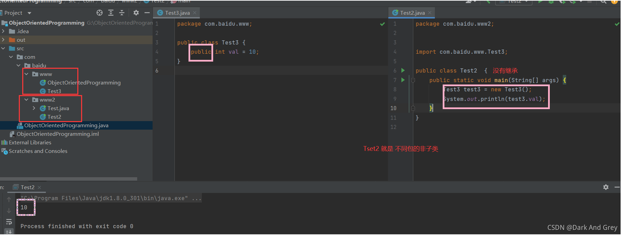Image resolution: width=623 pixels, height=235 pixels.
Task: Collapse the www2 package
Action: 26,100
